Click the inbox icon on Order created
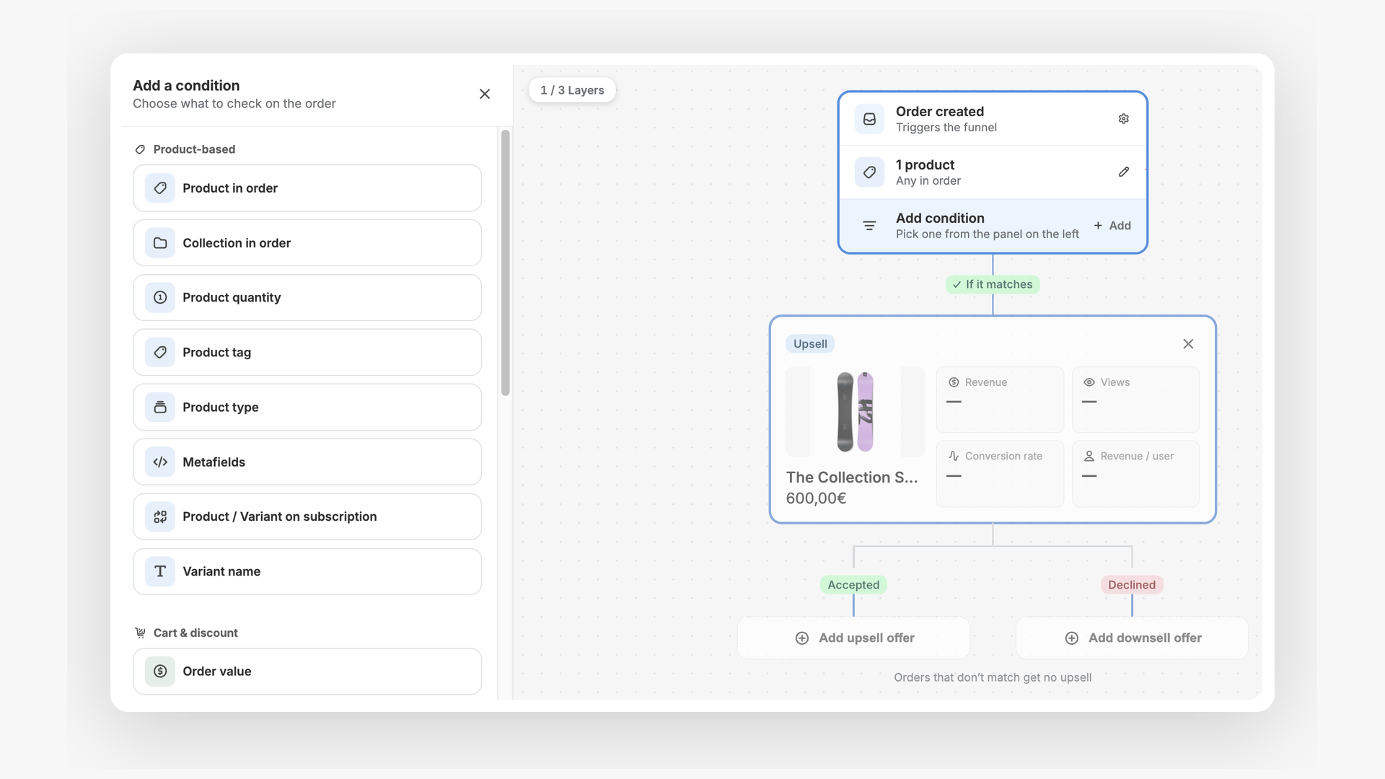Viewport: 1385px width, 779px height. click(869, 119)
